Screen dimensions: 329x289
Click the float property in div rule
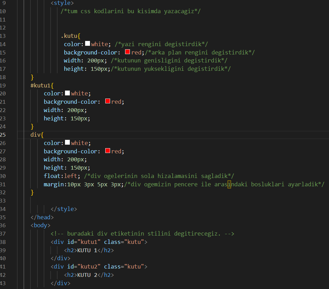tap(52, 176)
